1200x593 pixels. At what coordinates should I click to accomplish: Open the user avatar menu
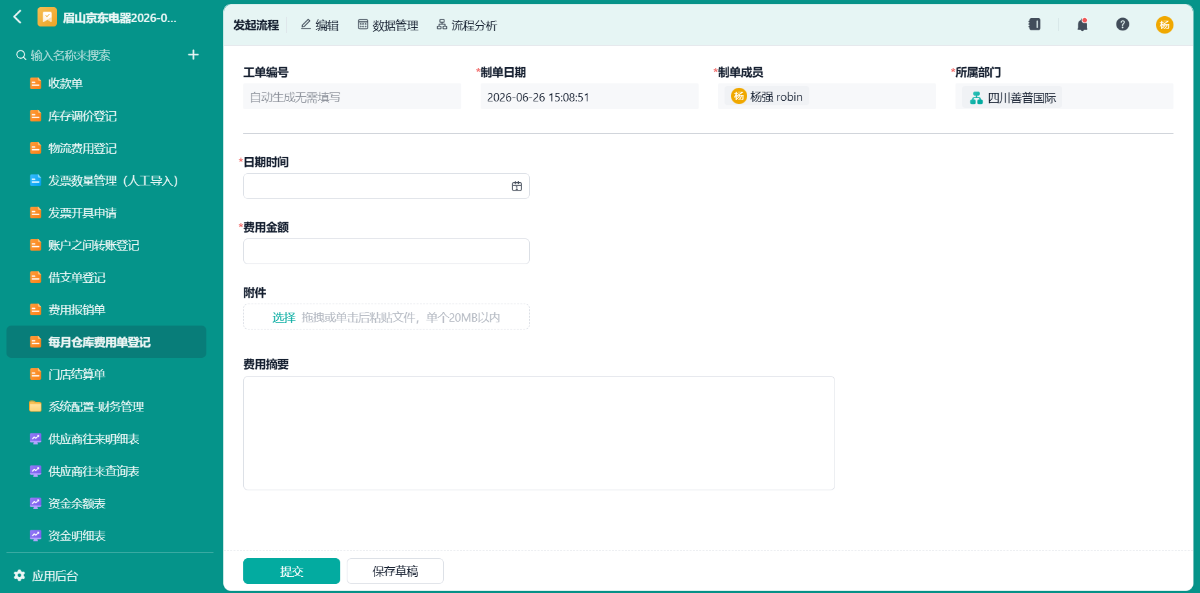[1164, 25]
